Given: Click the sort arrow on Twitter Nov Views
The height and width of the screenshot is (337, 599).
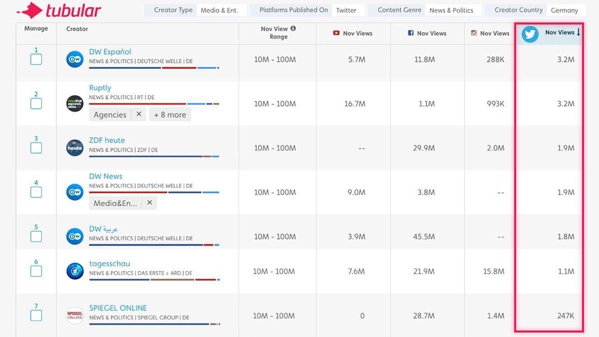Looking at the screenshot, I should click(579, 32).
